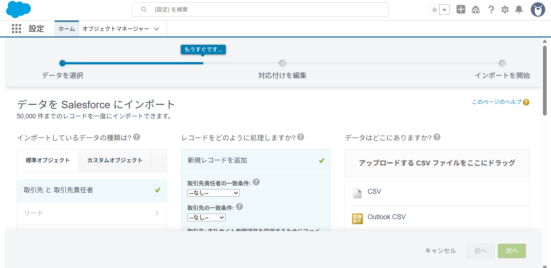The width and height of the screenshot is (551, 268).
Task: Click the favorites star icon
Action: tap(434, 10)
